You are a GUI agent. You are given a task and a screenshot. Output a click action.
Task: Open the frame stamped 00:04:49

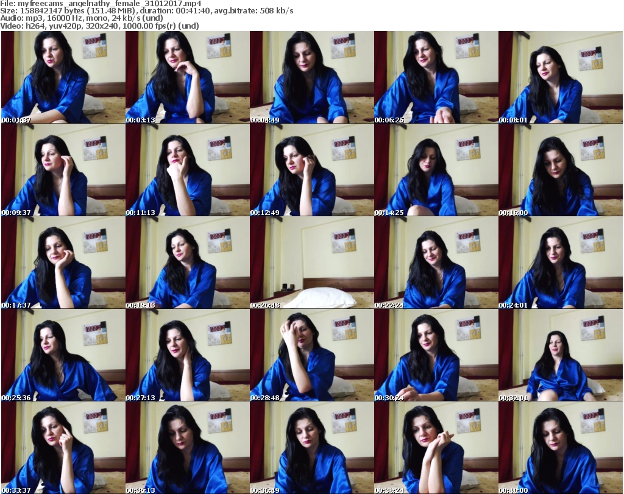[311, 77]
